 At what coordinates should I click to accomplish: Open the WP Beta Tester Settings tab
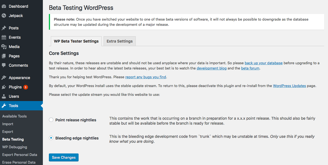point(76,41)
